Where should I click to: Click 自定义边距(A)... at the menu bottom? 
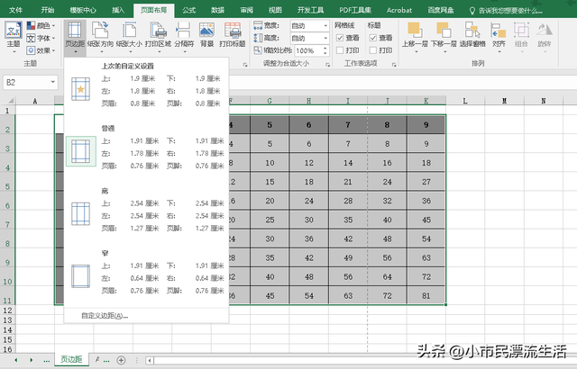coord(105,316)
